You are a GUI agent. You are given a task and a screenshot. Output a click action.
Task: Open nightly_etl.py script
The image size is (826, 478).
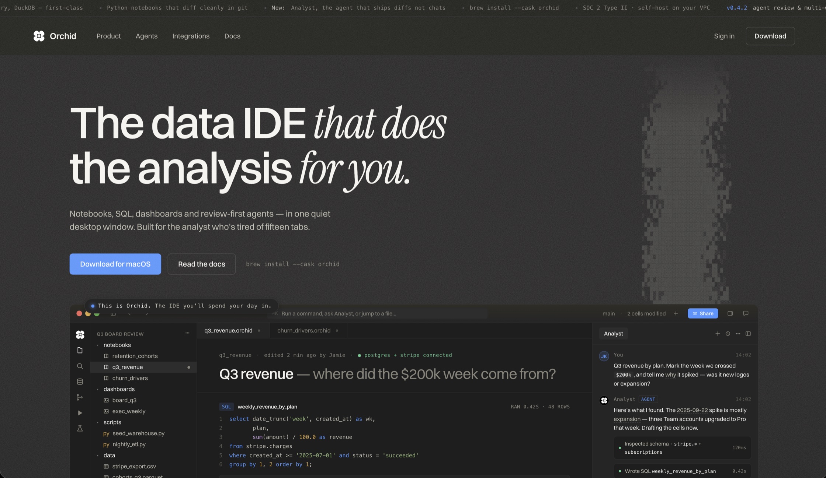tap(143, 444)
